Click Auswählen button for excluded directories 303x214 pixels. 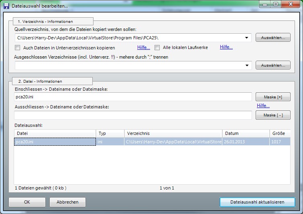273,65
